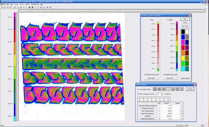Viewport: 209px width, 127px height.
Task: Select the first measurement tool icon
Action: pyautogui.click(x=155, y=89)
